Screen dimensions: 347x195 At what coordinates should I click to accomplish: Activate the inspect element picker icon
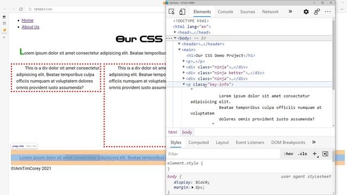click(171, 12)
